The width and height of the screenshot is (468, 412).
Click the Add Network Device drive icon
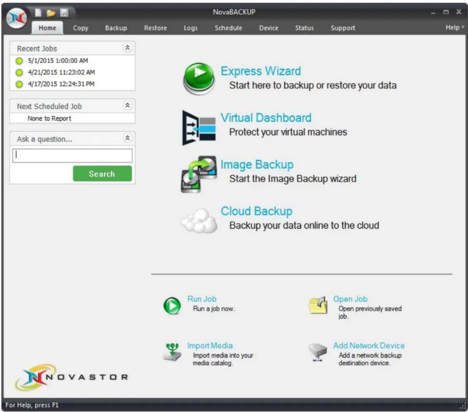pos(318,352)
